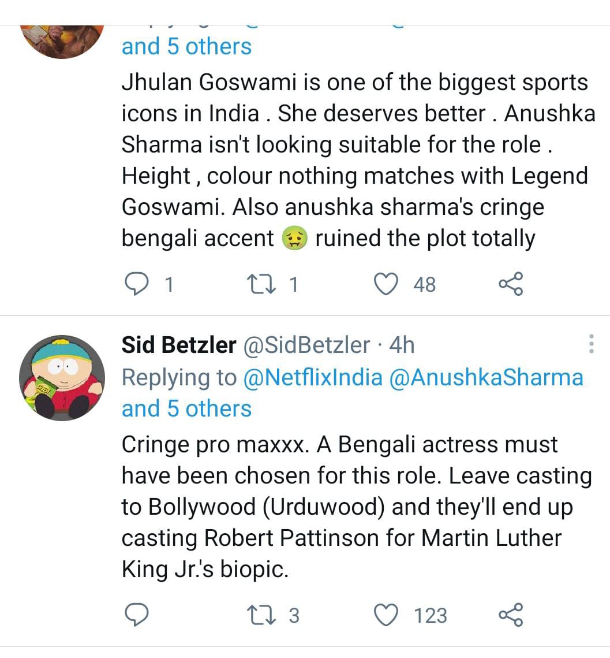Reply to the Jhulan Goswami tweet

tap(136, 284)
